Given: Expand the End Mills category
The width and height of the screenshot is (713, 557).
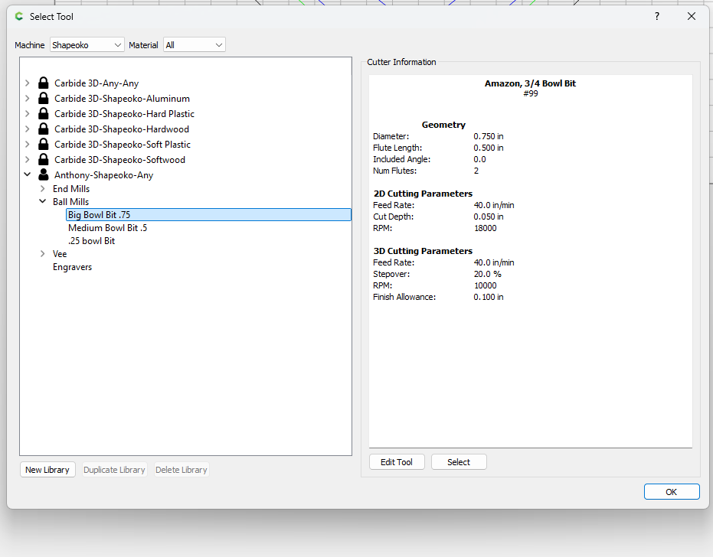Looking at the screenshot, I should 43,189.
